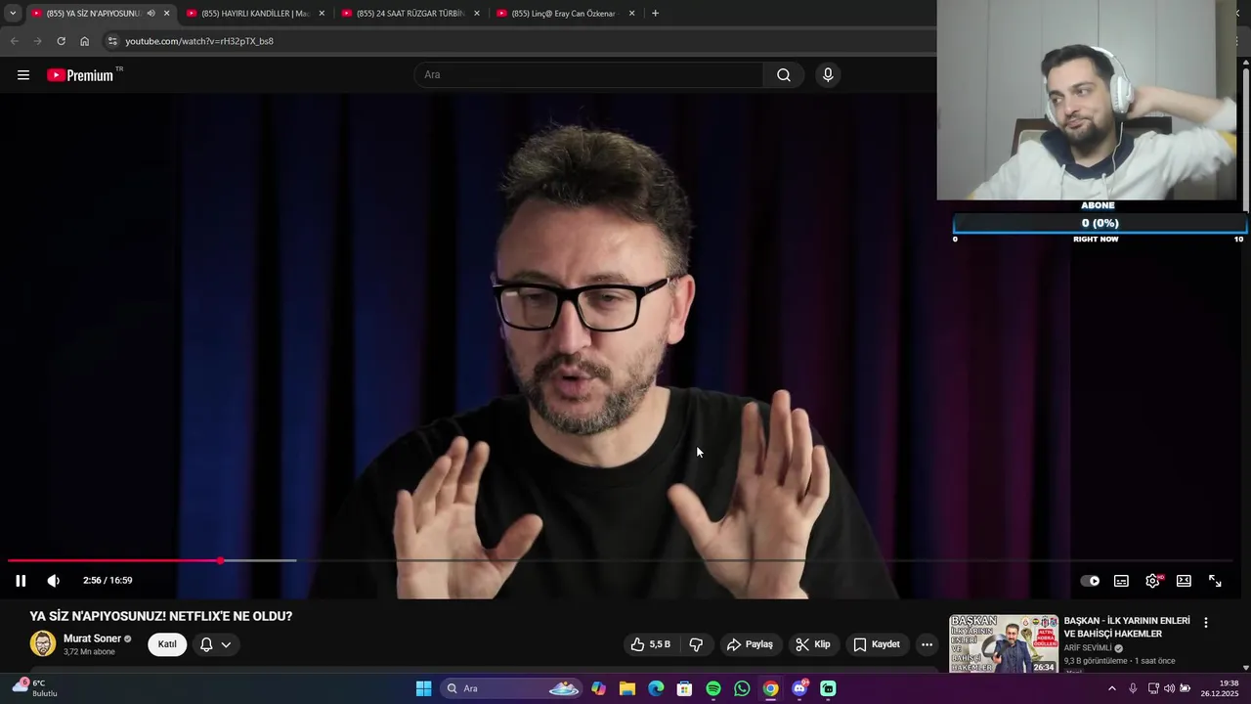
Task: Open the recommended BAŞKAN video thumbnail
Action: (1004, 643)
